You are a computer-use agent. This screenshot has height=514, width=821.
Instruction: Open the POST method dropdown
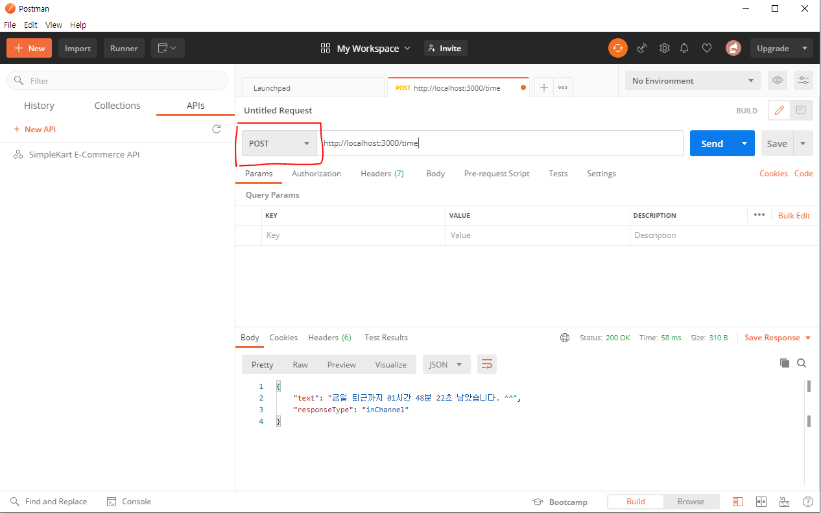[x=279, y=143]
